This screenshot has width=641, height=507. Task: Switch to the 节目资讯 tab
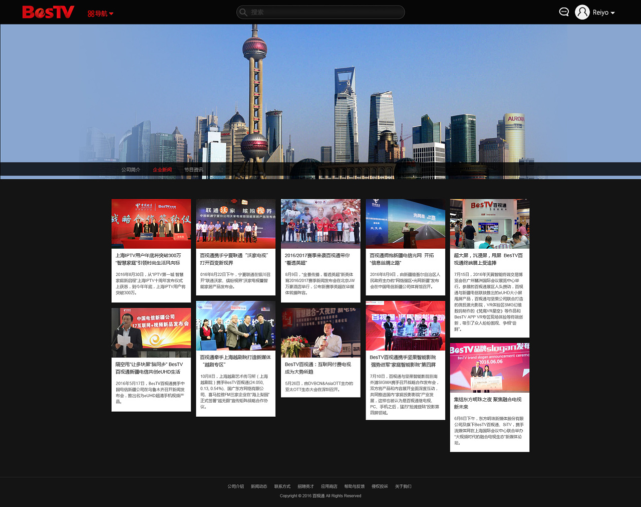click(x=193, y=170)
